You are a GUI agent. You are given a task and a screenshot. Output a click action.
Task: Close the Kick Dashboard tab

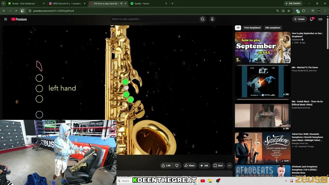tap(44, 4)
